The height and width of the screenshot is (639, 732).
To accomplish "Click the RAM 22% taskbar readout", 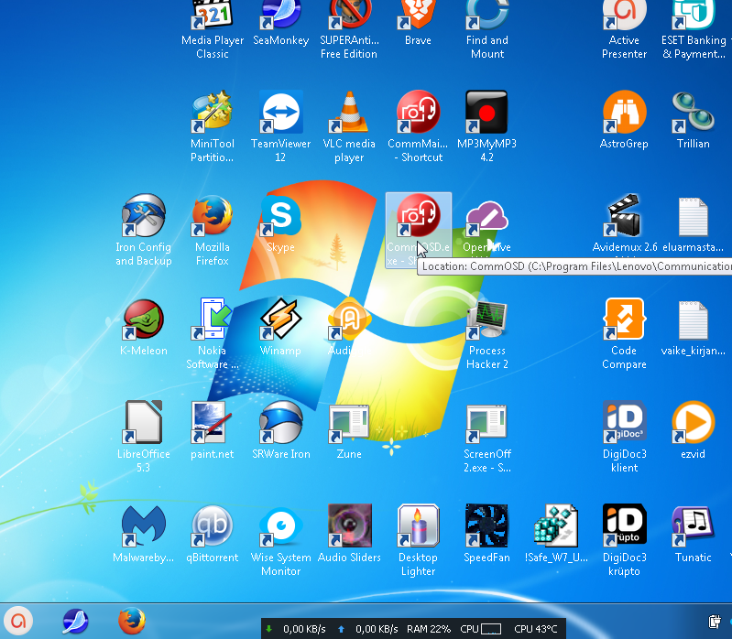I will [x=429, y=629].
